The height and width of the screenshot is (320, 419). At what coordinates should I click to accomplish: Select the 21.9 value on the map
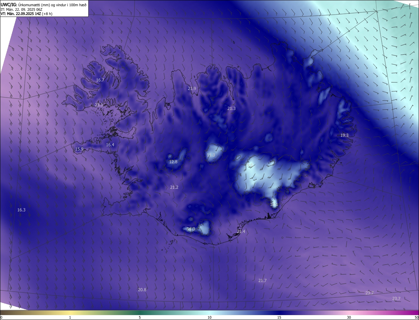pos(192,88)
